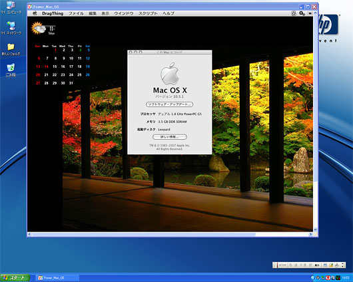The image size is (353, 282).
Task: Open the DragThing application menu
Action: [53, 13]
